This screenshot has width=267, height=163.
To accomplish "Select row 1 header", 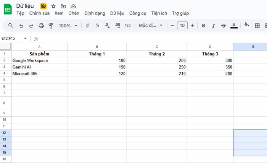I will (x=5, y=54).
